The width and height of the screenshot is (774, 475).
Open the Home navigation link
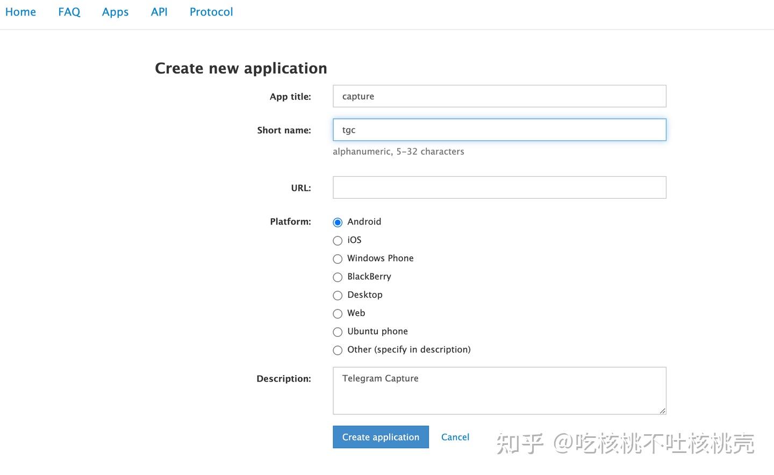click(x=20, y=12)
